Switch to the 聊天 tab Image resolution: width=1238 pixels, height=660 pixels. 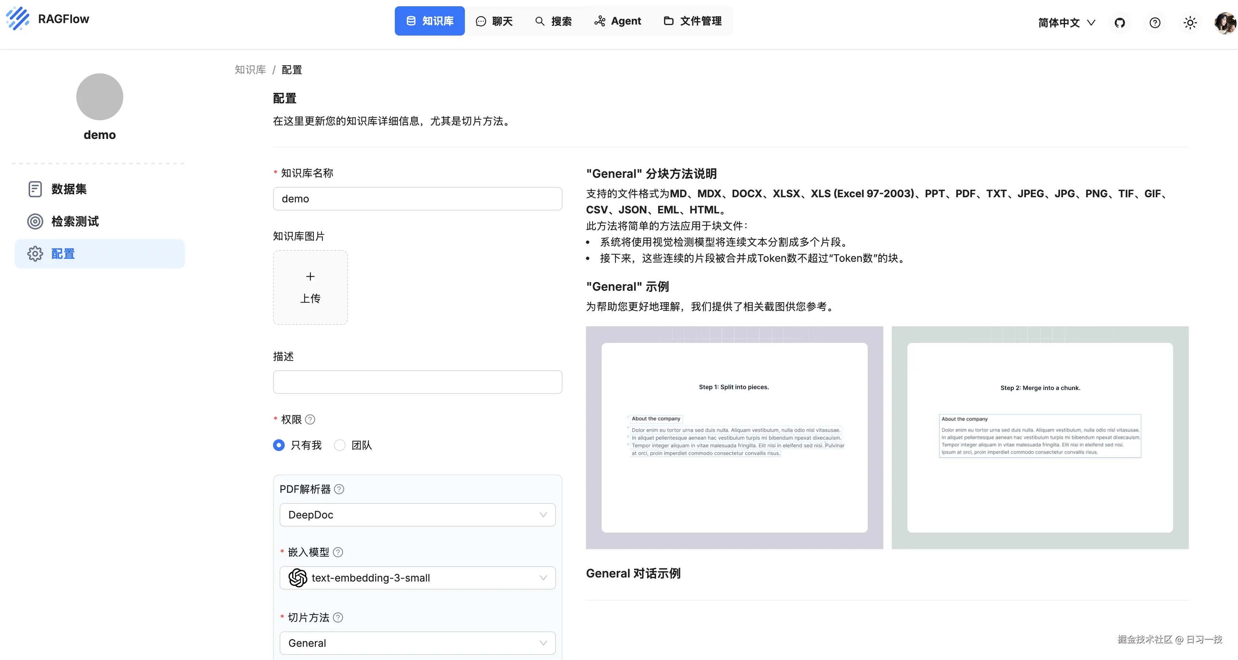pos(494,21)
